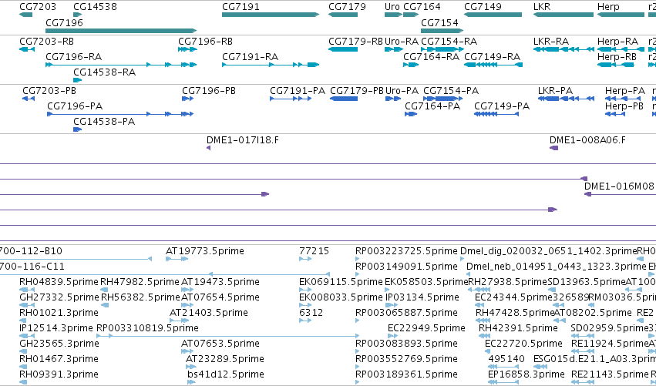Click the Herp-PA protein label
This screenshot has width=656, height=386.
pos(625,91)
